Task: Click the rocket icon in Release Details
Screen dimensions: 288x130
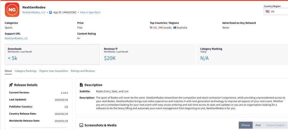Action: [11, 85]
